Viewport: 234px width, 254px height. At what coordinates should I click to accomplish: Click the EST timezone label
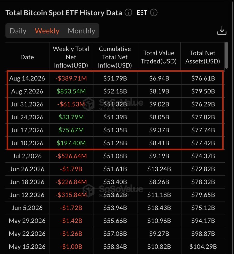142,13
